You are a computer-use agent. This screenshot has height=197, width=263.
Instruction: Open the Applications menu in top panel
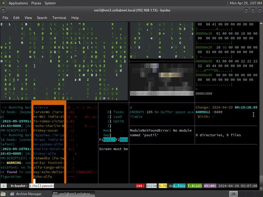tap(18, 3)
